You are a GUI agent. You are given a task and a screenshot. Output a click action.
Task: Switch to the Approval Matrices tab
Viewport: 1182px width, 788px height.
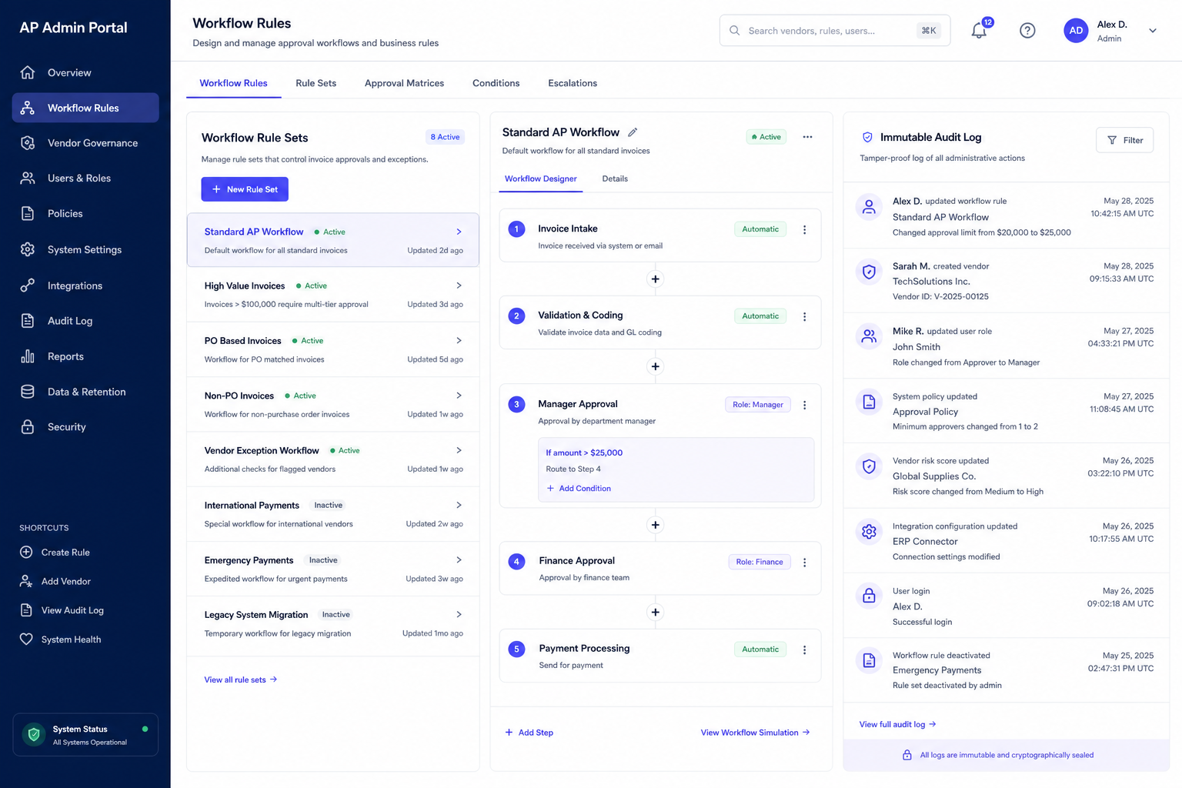pos(404,83)
